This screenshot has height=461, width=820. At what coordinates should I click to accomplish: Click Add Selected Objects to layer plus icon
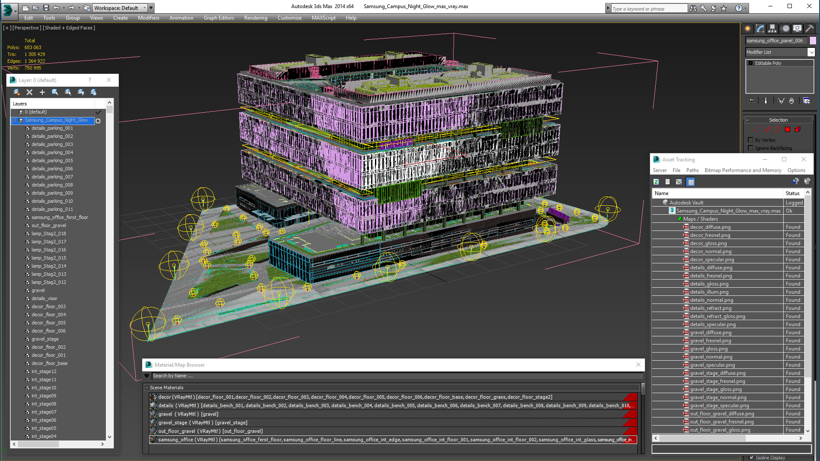tap(42, 92)
